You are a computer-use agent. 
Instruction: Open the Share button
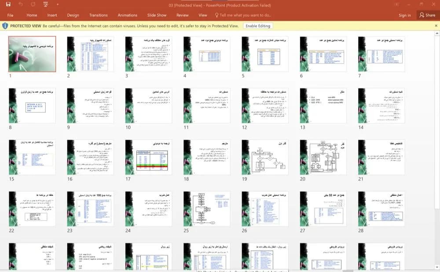pos(427,15)
